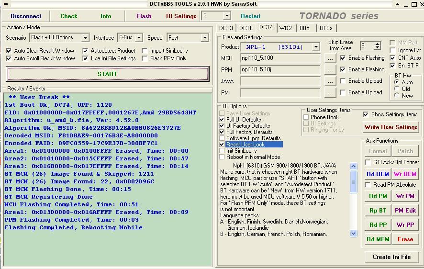
Task: Click the Restart button
Action: point(251,16)
